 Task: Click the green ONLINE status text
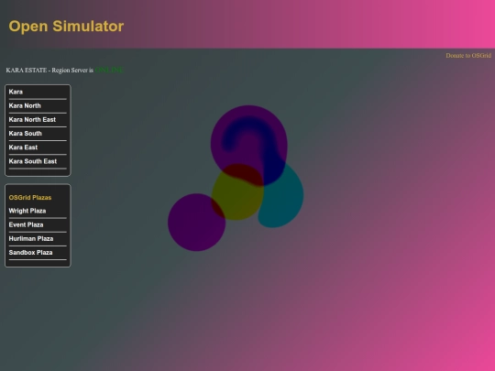(x=109, y=70)
